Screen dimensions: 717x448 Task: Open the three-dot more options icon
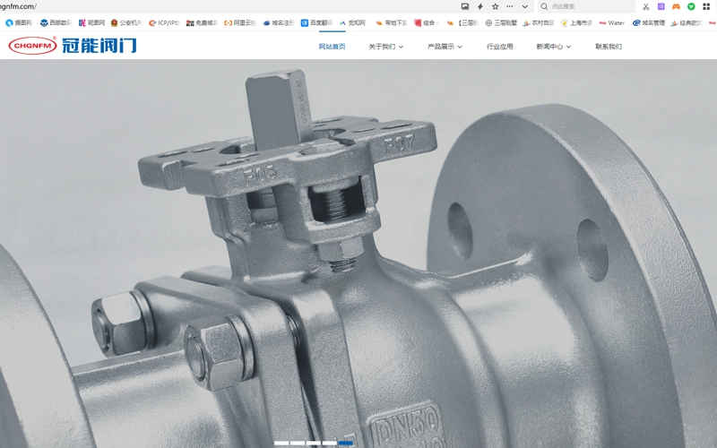tap(510, 6)
